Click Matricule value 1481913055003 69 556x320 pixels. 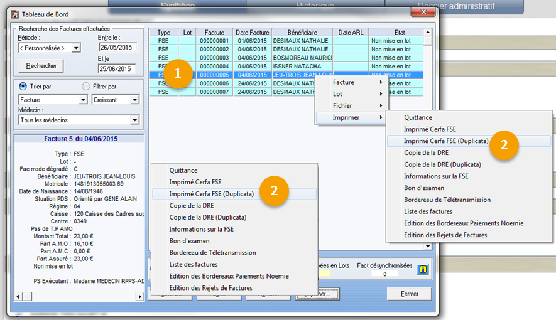[x=99, y=184]
